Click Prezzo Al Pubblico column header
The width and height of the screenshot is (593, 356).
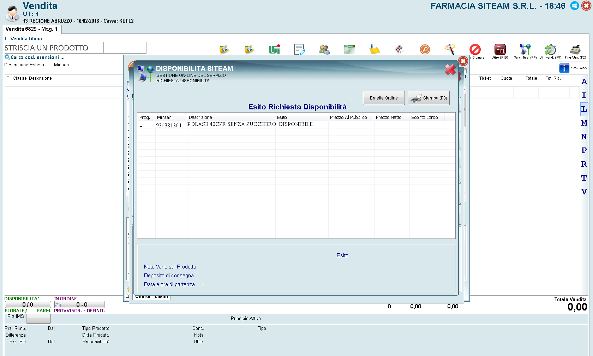[351, 117]
